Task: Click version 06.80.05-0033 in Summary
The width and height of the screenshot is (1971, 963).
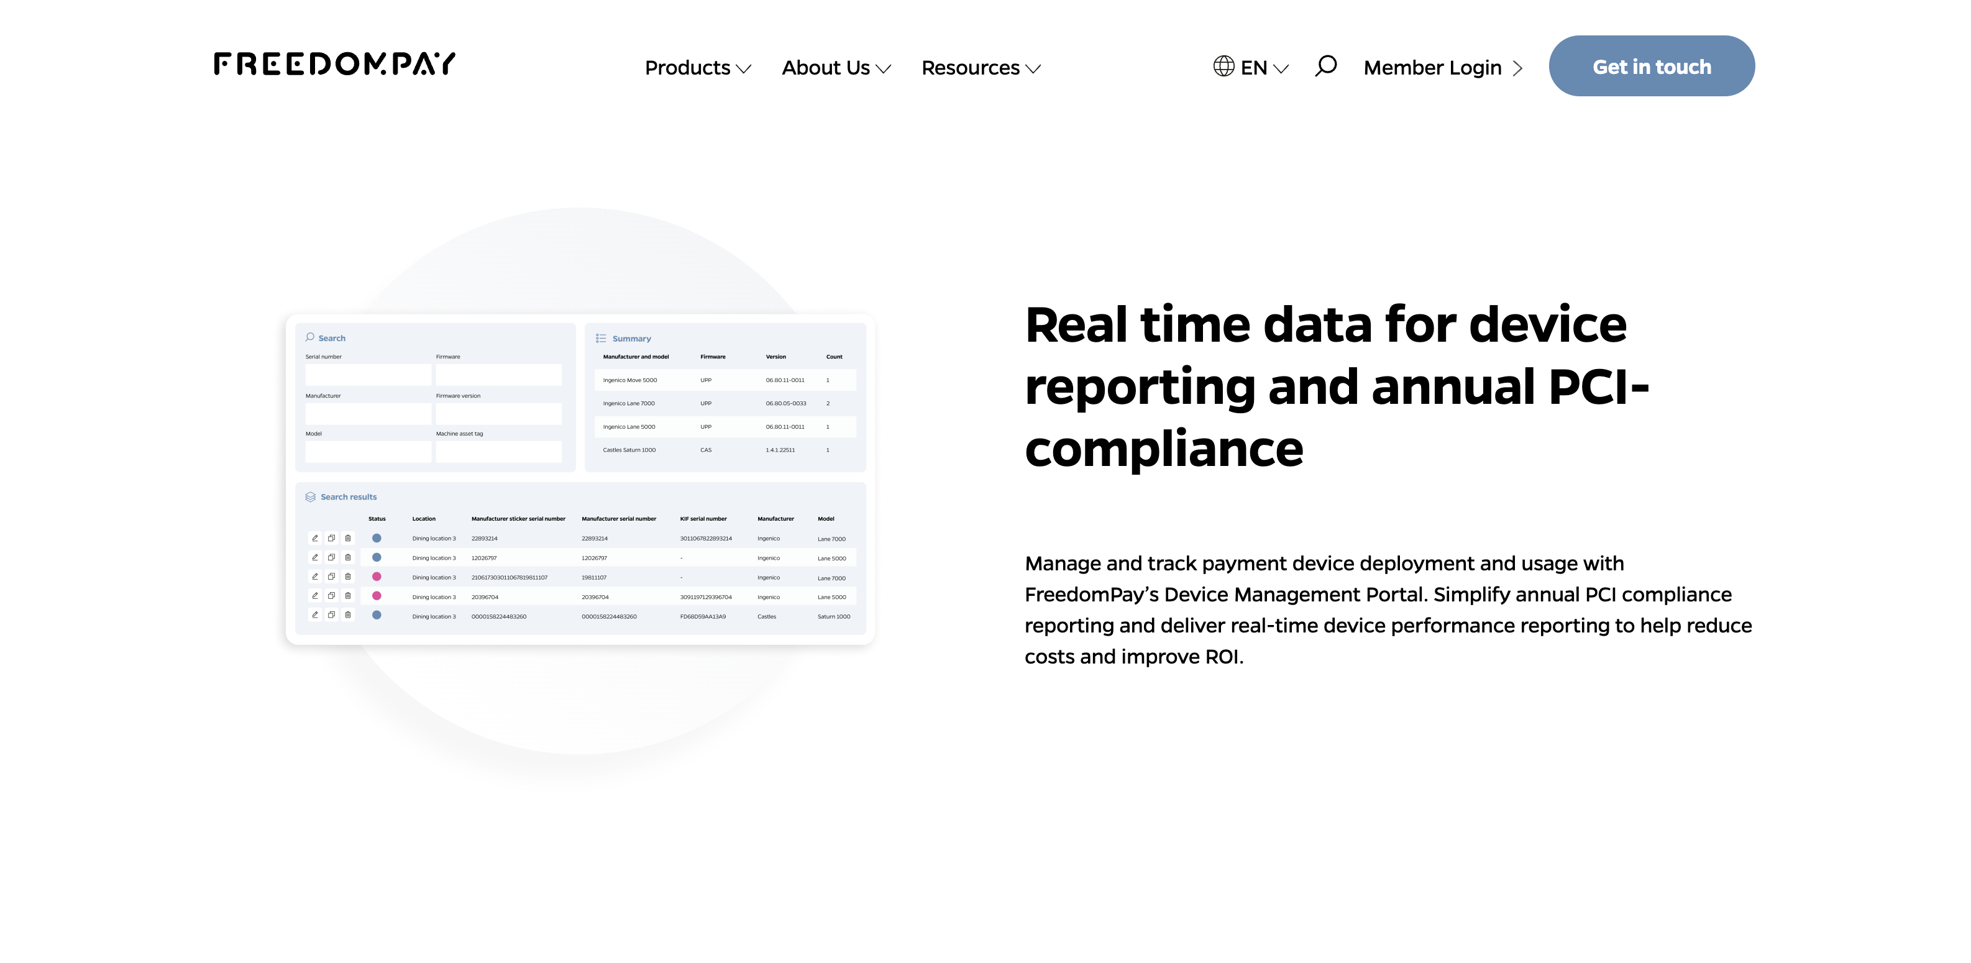Action: (786, 403)
